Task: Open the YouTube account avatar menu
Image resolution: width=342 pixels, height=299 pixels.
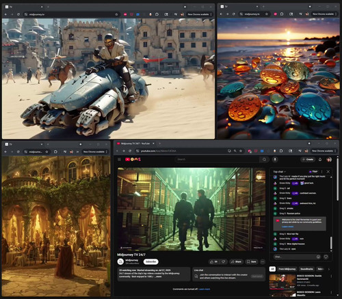Action: coord(329,160)
